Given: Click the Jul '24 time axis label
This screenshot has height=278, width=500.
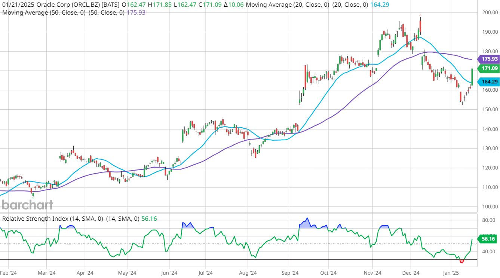Looking at the screenshot, I should click(205, 274).
